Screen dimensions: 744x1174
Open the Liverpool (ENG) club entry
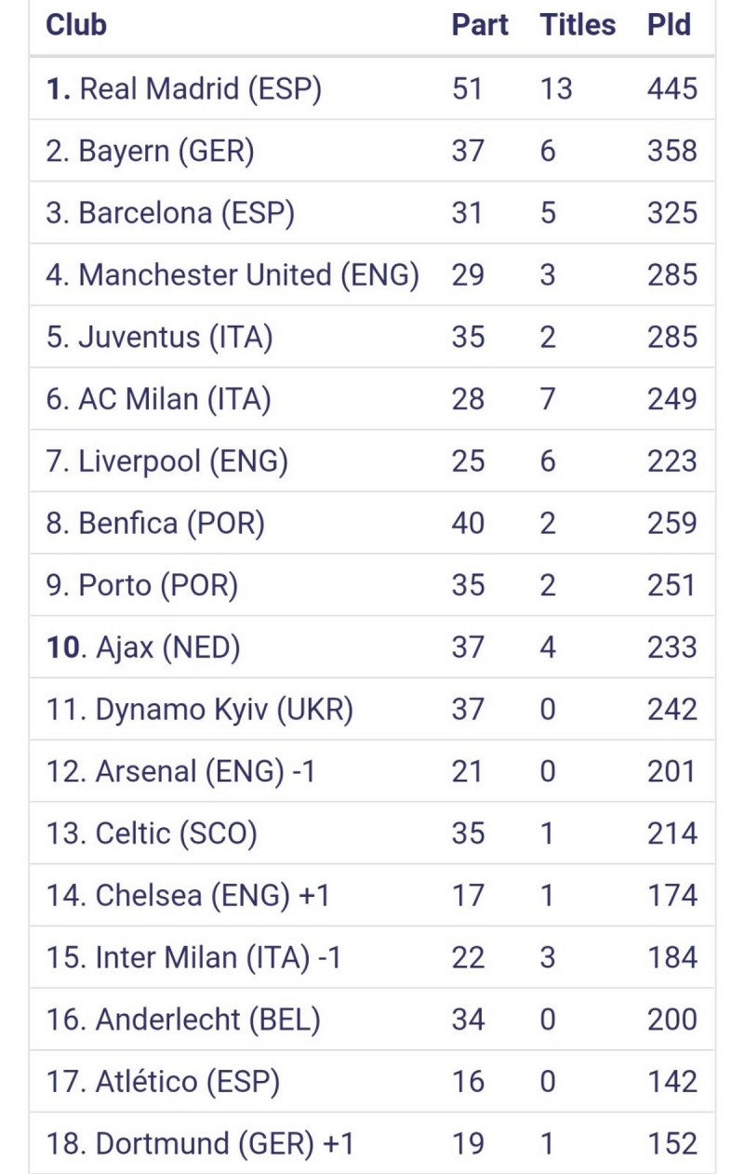pos(183,461)
